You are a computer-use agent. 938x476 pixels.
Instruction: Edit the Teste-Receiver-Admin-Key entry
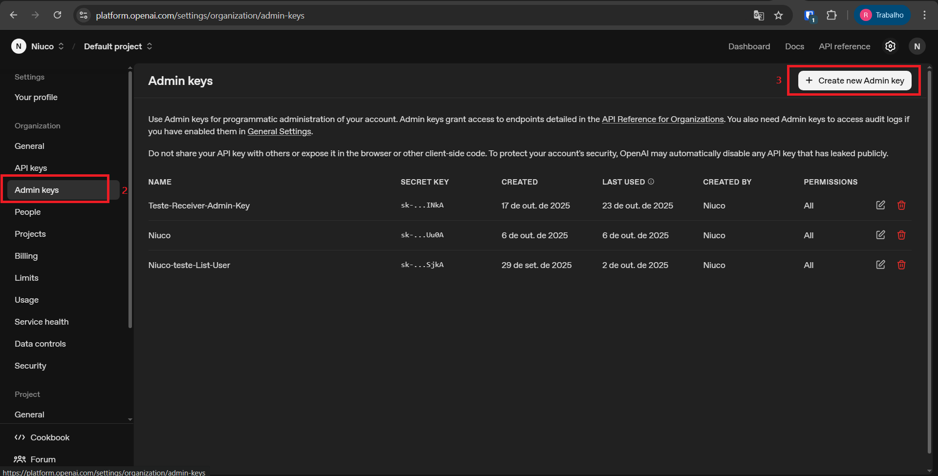click(x=880, y=205)
